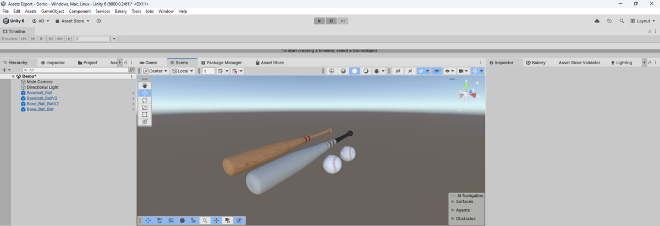The height and width of the screenshot is (226, 660).
Task: Open the version history icon
Action: [609, 21]
